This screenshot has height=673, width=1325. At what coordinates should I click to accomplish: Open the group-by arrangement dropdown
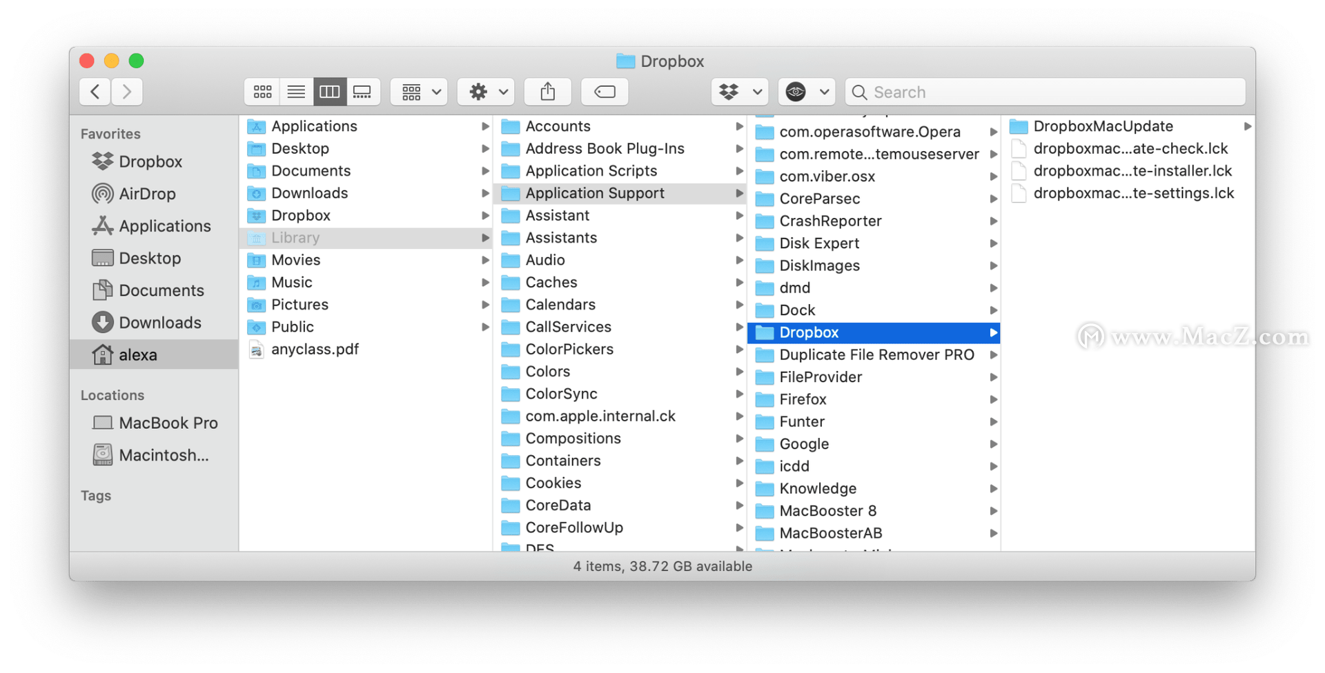420,92
